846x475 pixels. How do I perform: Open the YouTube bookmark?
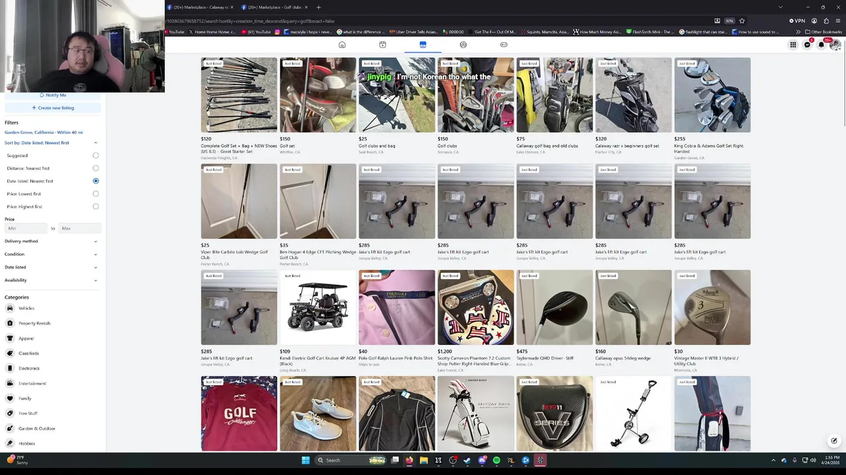coord(175,32)
